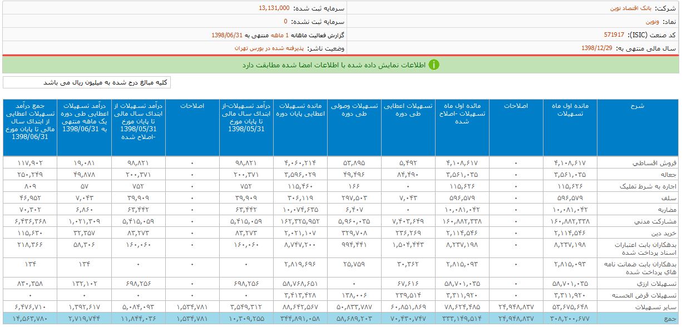The height and width of the screenshot is (327, 682).
Task: Click the note box about million rial amounts
Action: click(87, 82)
